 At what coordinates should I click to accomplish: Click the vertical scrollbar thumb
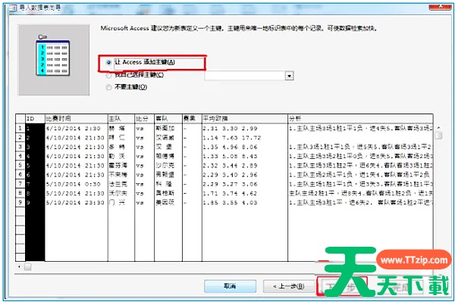[438, 135]
